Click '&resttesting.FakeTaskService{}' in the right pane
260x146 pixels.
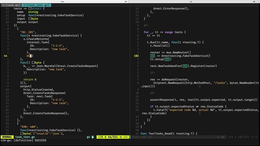186,56
